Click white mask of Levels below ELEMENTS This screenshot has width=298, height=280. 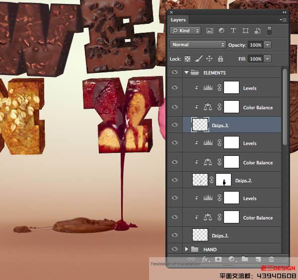pyautogui.click(x=231, y=87)
